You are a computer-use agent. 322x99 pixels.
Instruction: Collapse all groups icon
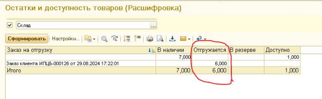click(x=137, y=39)
